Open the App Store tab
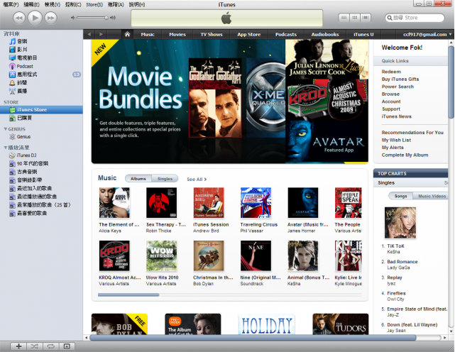The image size is (455, 352). 249,34
